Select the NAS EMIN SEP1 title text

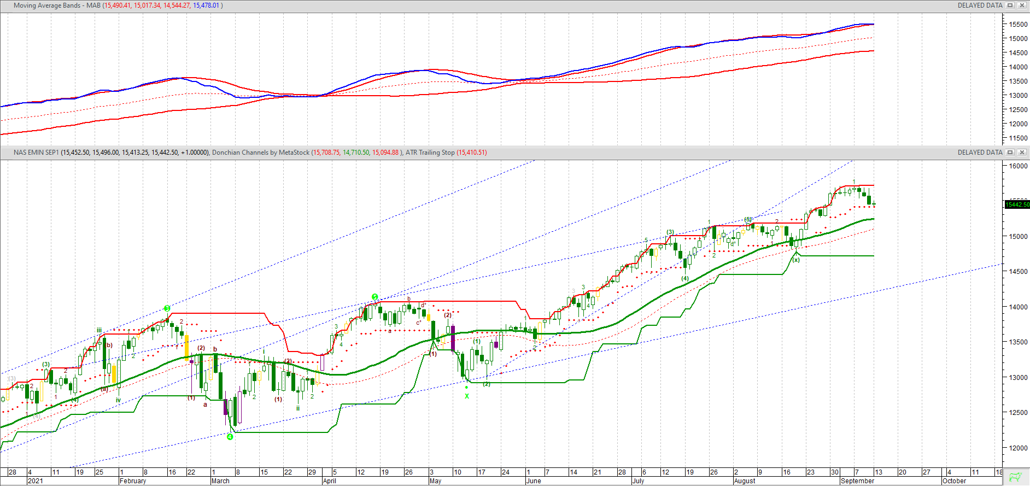[36, 153]
